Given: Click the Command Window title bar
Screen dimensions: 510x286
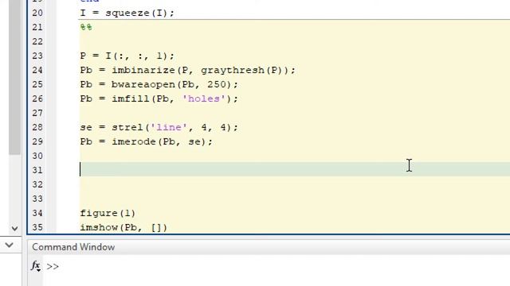Looking at the screenshot, I should tap(269, 247).
